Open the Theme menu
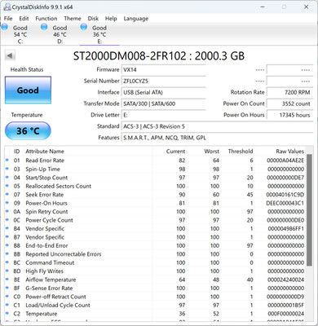This screenshot has height=326, width=318. point(73,19)
